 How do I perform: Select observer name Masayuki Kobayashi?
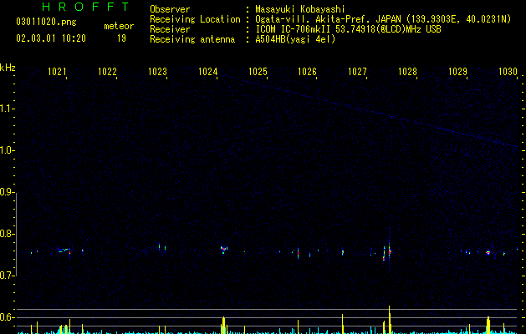(300, 9)
